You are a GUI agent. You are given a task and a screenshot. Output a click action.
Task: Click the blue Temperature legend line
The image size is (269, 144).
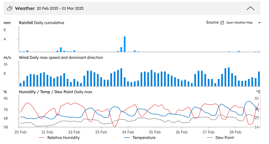click(x=127, y=138)
